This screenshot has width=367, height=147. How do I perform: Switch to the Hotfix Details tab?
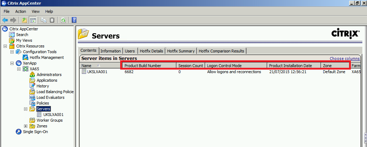click(x=151, y=51)
